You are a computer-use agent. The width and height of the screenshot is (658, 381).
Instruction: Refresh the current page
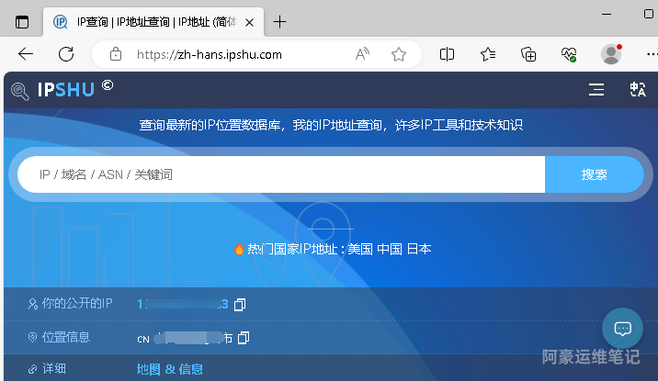click(x=66, y=54)
